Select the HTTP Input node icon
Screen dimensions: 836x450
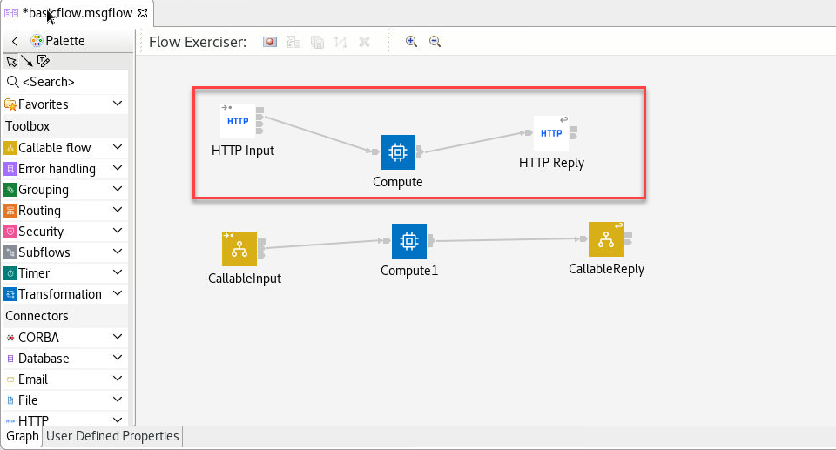(238, 121)
